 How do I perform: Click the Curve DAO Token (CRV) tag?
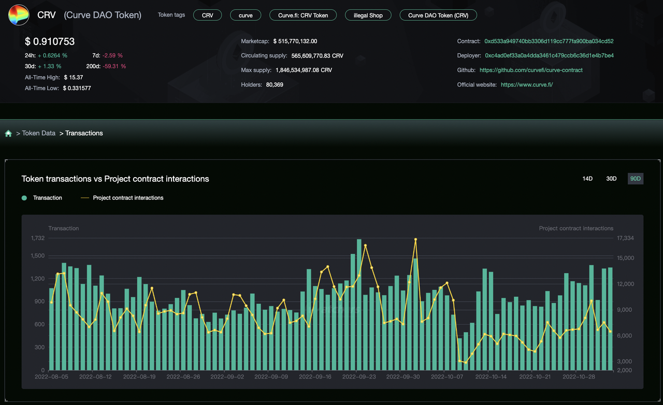[438, 15]
